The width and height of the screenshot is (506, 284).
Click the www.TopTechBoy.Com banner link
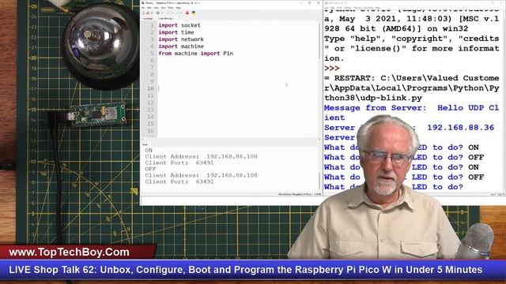(x=69, y=252)
